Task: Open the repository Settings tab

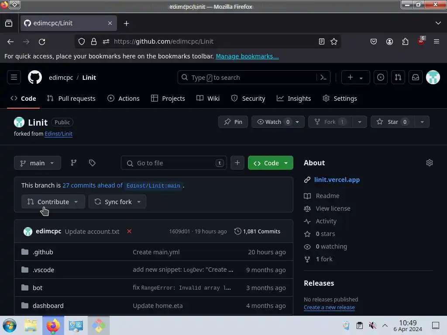Action: coord(340,99)
